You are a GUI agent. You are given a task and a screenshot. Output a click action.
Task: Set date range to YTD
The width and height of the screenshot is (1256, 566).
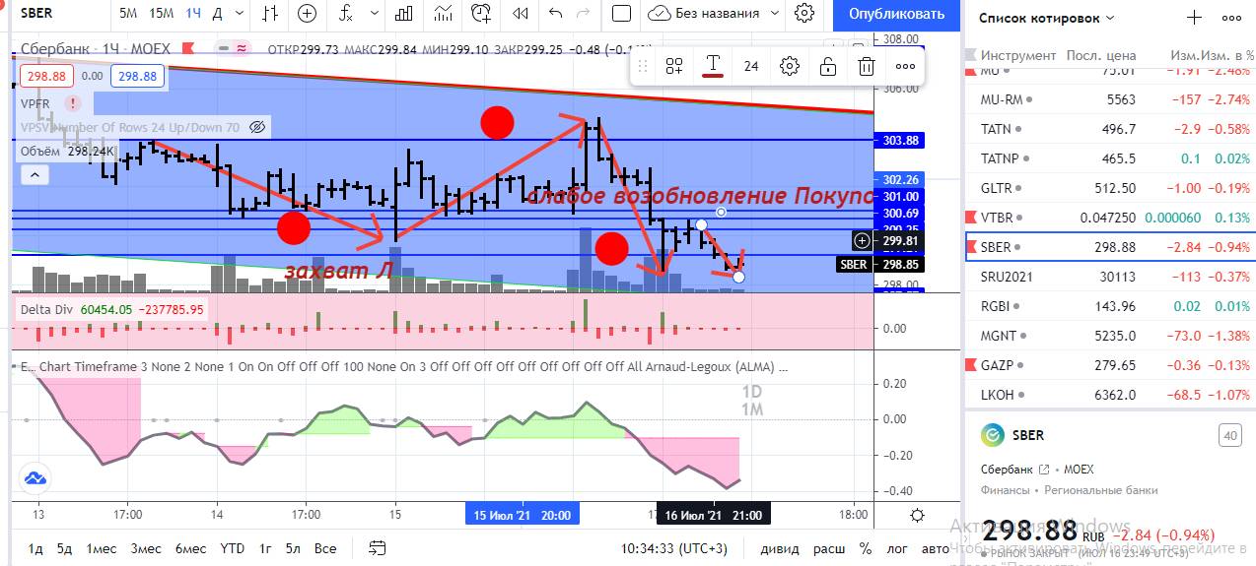(233, 548)
